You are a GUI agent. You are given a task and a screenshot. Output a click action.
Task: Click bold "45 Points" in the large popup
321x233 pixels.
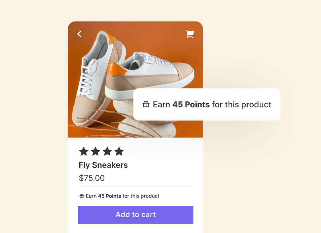tap(191, 105)
